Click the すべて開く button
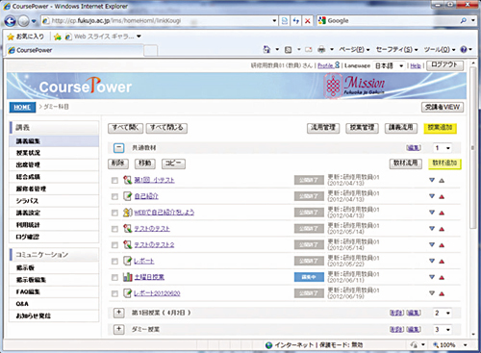Screen dimensions: 481x353 [x=125, y=128]
